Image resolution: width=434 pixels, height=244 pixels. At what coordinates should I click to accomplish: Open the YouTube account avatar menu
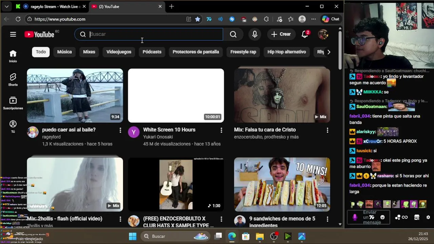coord(323,34)
